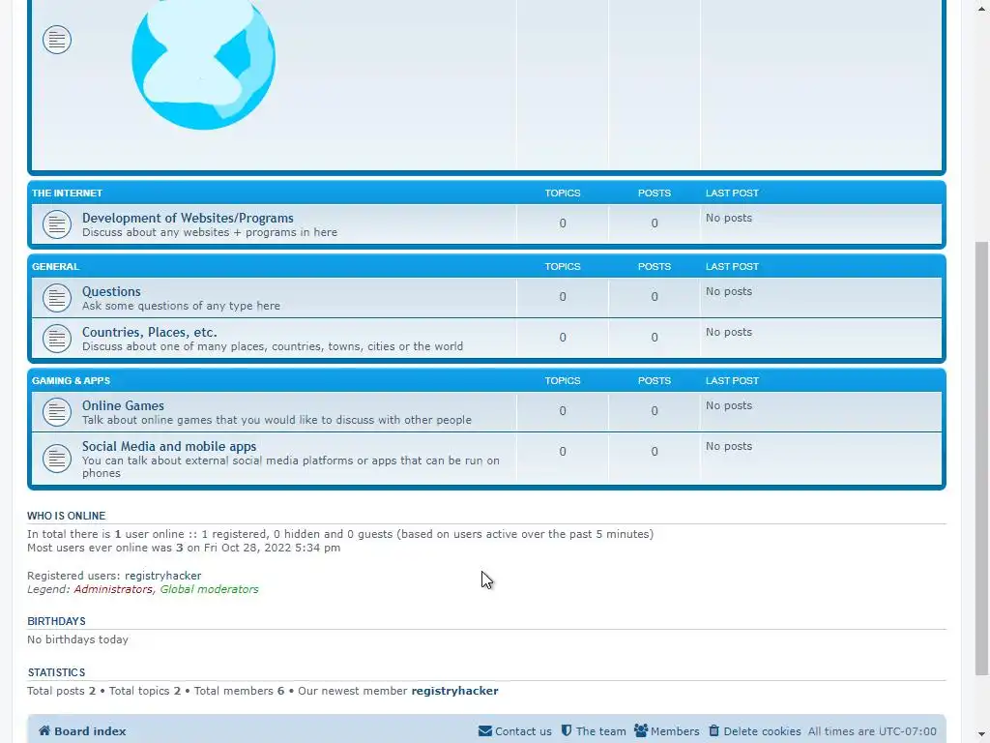Open the Administrators legend group
Image resolution: width=990 pixels, height=743 pixels.
tap(113, 589)
